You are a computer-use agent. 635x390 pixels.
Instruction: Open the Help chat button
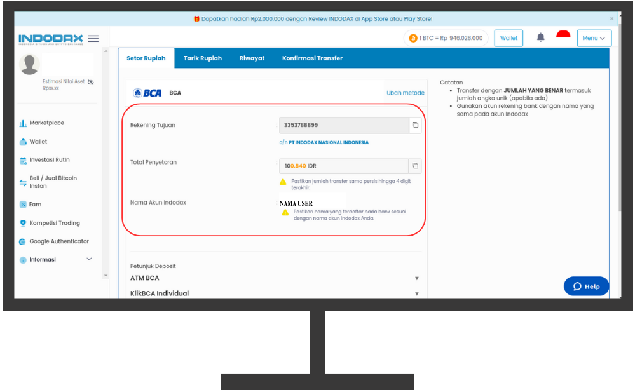[x=587, y=286]
